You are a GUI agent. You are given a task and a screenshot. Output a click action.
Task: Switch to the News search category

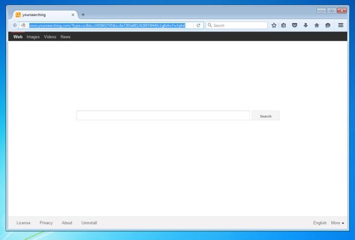click(x=66, y=37)
